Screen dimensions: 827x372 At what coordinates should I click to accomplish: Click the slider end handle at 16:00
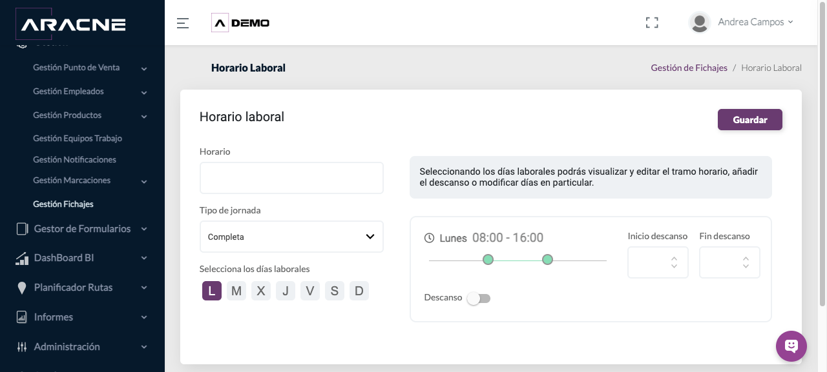pyautogui.click(x=547, y=259)
